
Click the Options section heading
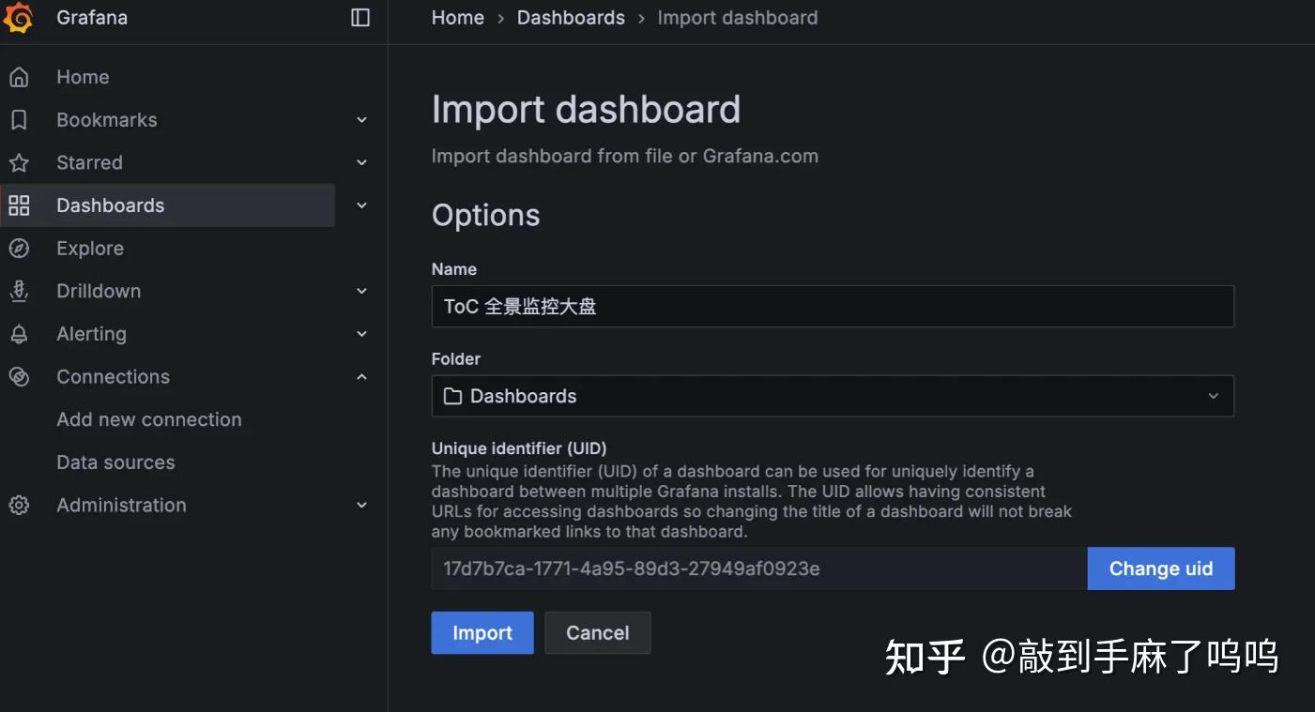coord(485,215)
